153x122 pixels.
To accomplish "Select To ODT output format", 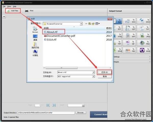I will (x=129, y=28).
